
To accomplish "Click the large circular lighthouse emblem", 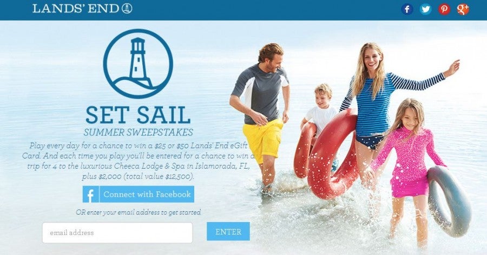I will click(x=138, y=64).
